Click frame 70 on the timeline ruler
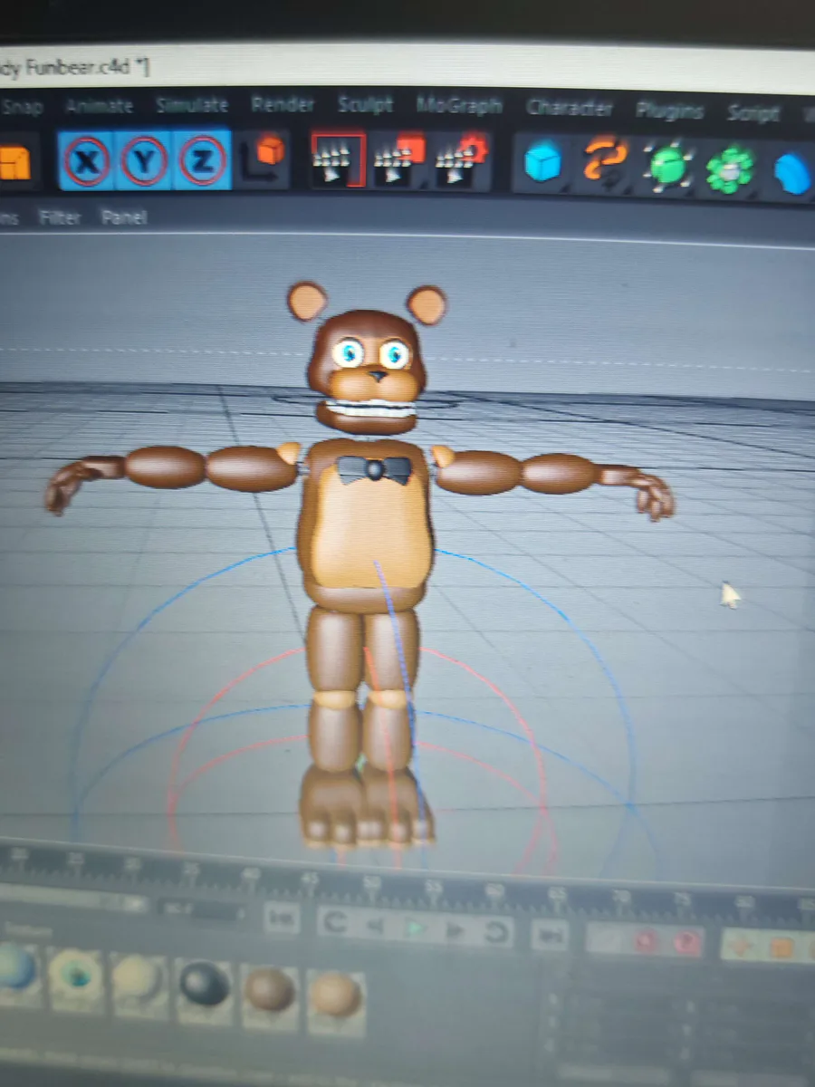 pyautogui.click(x=621, y=898)
